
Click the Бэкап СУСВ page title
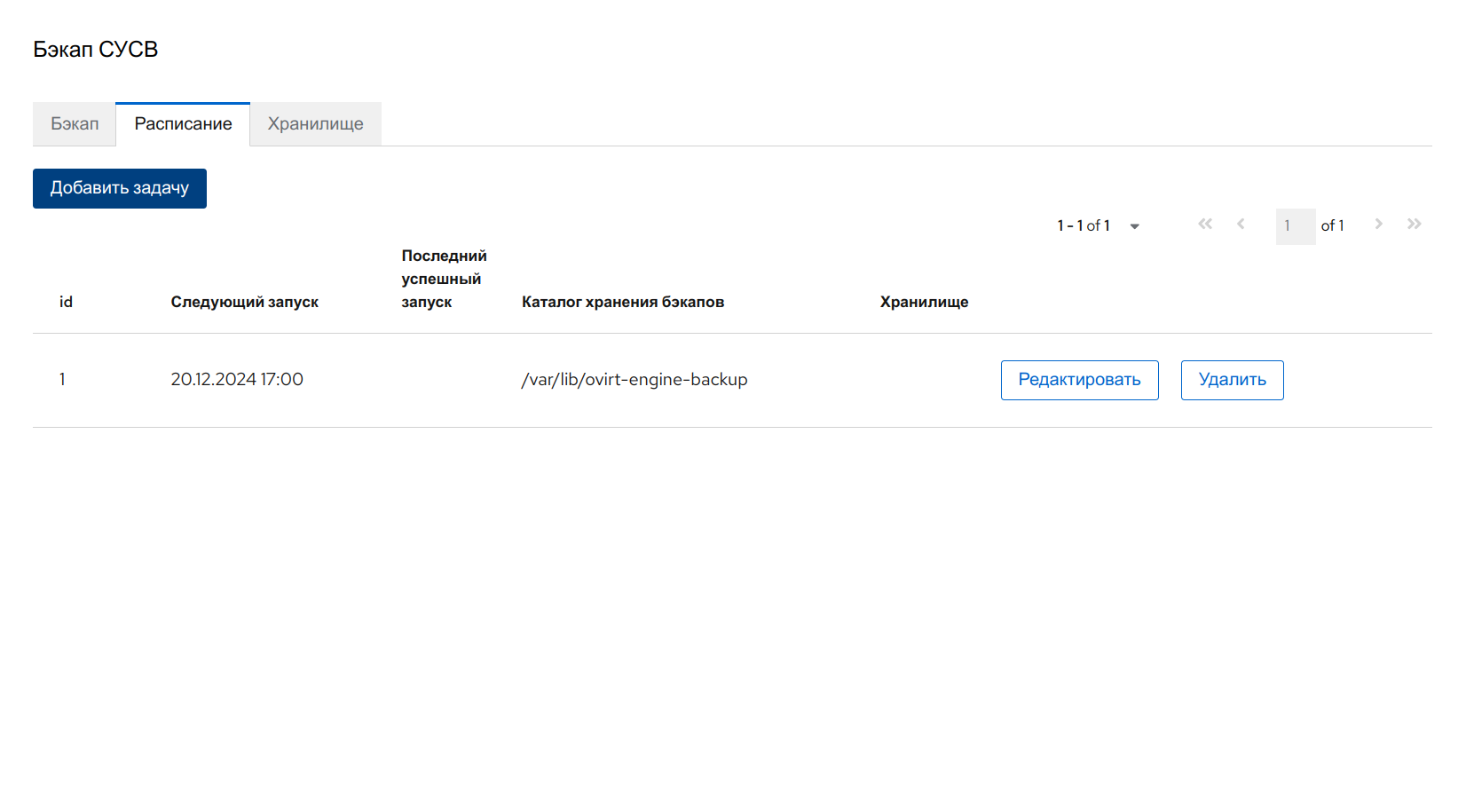pos(96,50)
